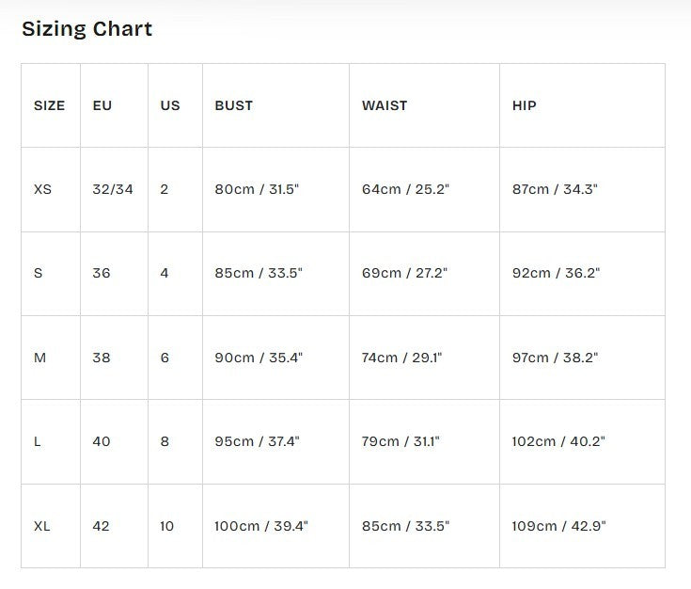Screen dimensions: 691x589
Task: Click the EU 32/34 cell
Action: [x=114, y=190]
